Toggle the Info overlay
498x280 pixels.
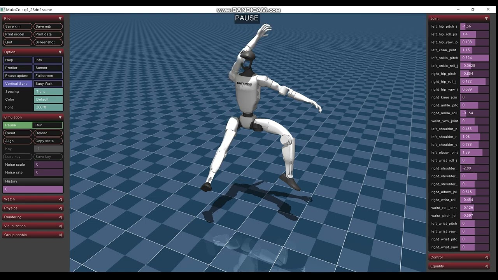tap(48, 60)
